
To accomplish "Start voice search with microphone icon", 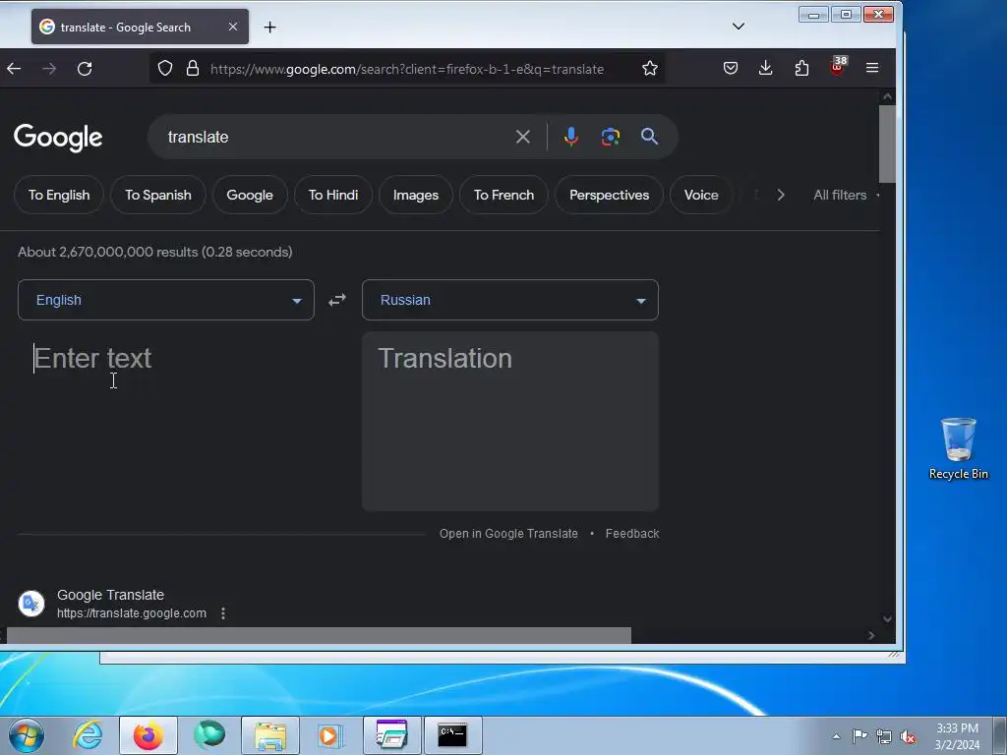I will [571, 137].
